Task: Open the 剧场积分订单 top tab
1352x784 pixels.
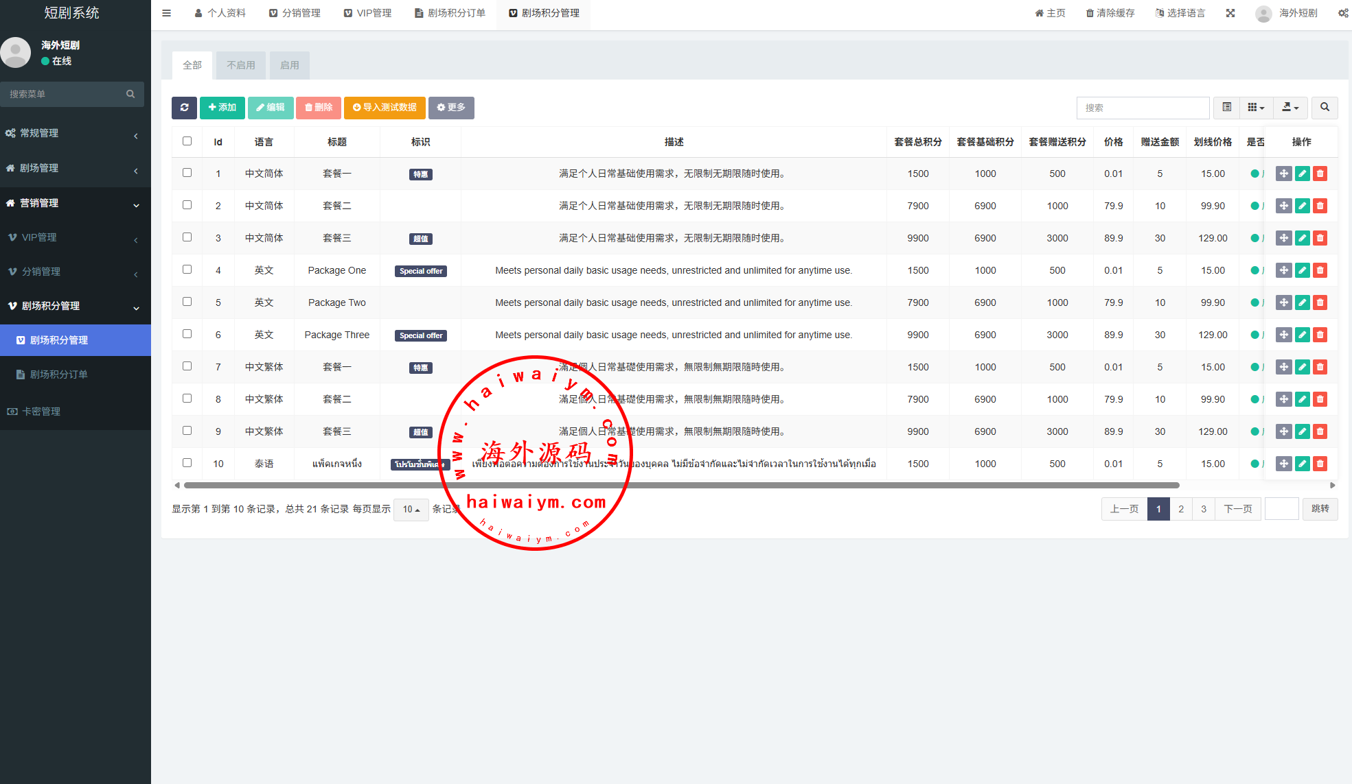Action: (x=450, y=13)
